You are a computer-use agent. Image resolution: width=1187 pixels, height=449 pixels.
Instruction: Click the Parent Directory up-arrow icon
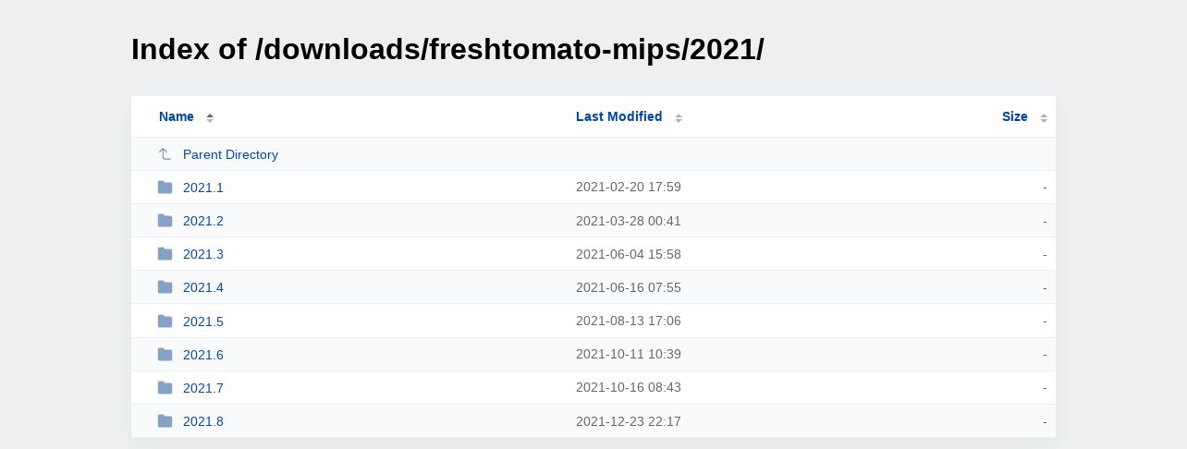pos(165,154)
